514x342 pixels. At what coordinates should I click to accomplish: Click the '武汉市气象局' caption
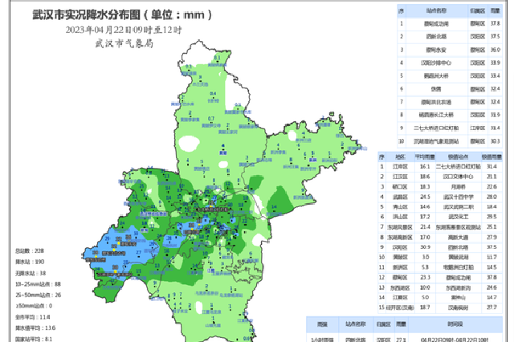tap(124, 43)
